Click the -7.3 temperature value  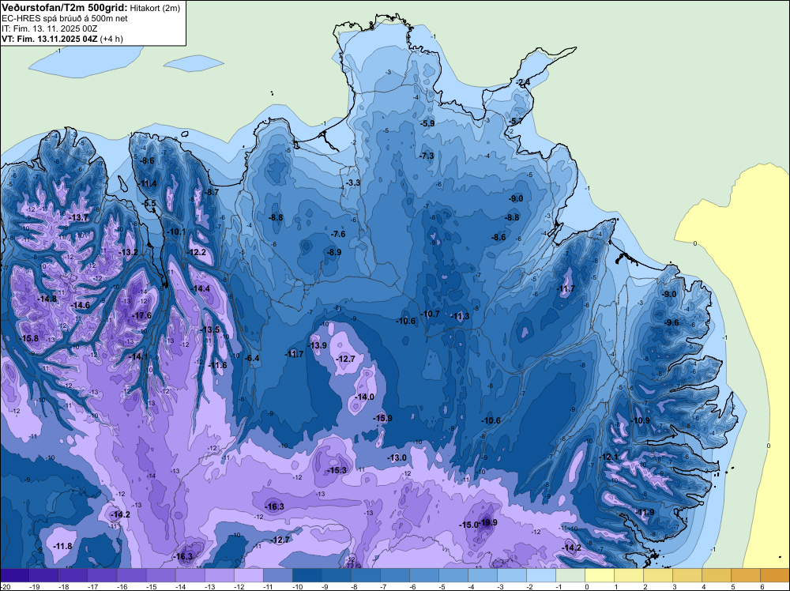point(427,156)
